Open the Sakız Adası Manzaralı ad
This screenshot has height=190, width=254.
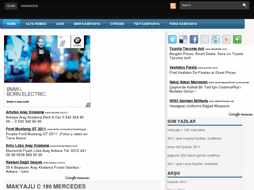tap(189, 82)
